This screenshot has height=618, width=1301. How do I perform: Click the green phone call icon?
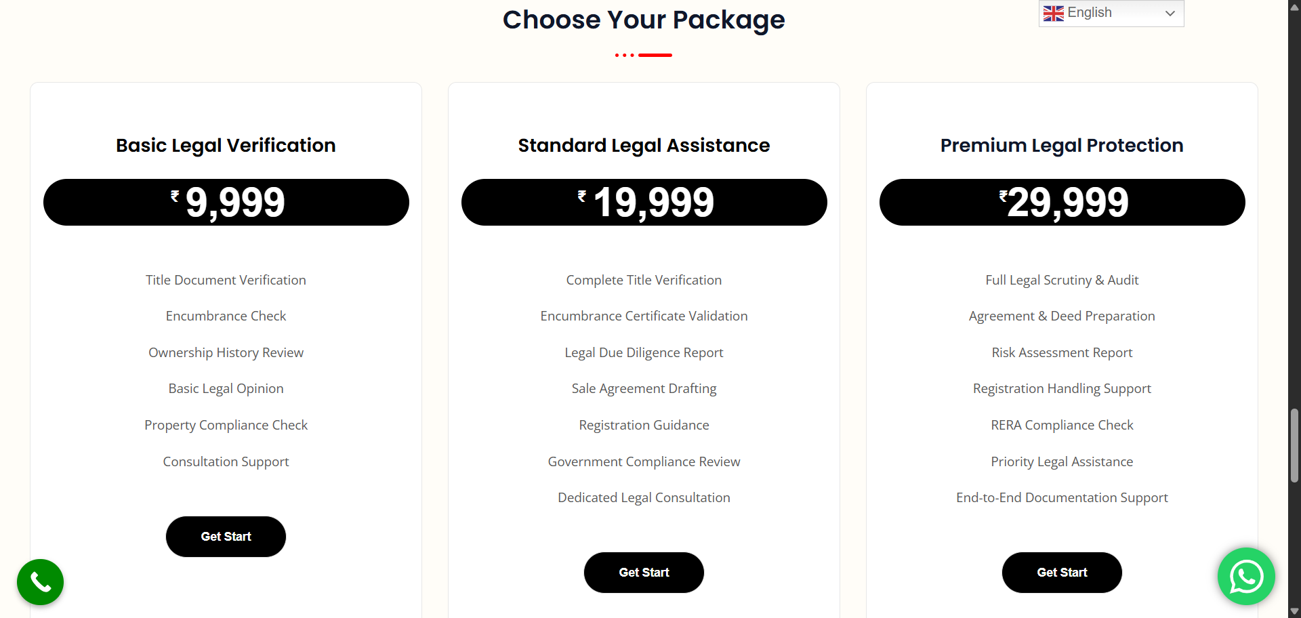40,582
